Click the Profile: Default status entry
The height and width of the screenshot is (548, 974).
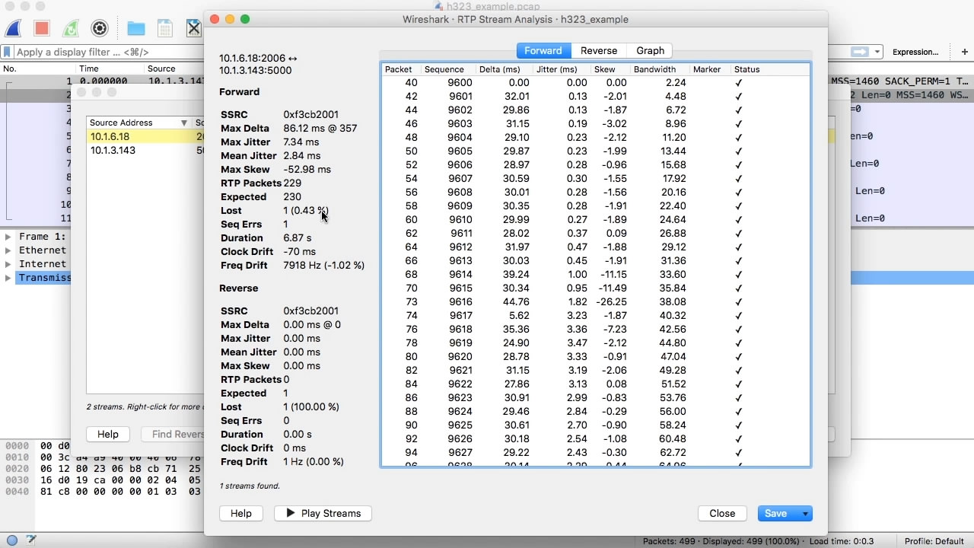(x=934, y=541)
